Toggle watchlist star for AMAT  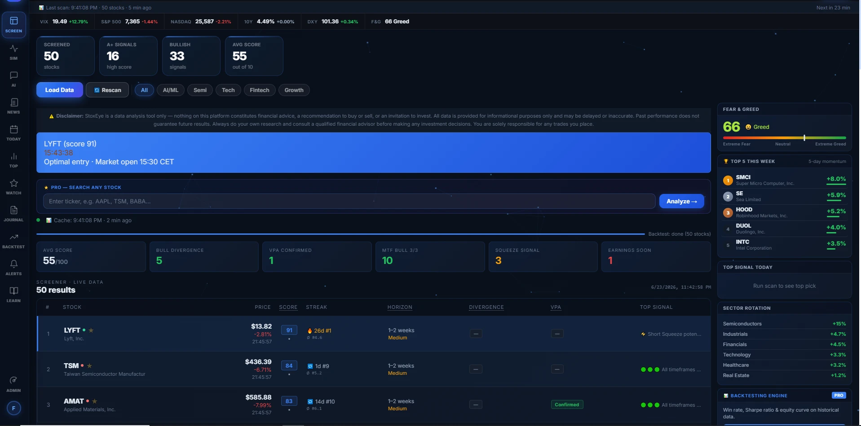click(x=94, y=401)
